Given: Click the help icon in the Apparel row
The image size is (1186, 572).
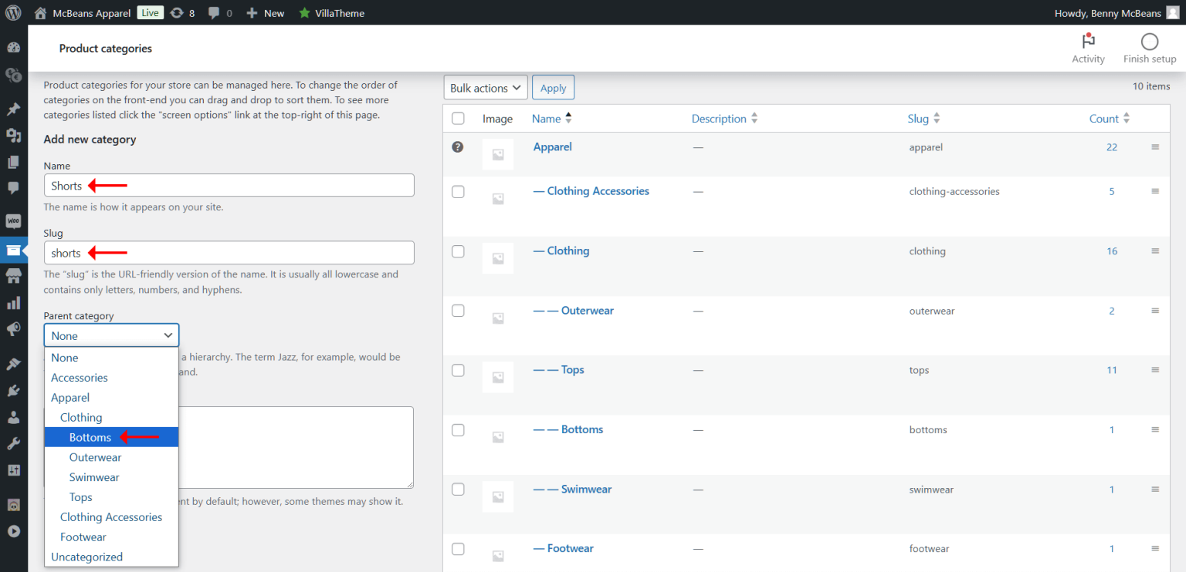Looking at the screenshot, I should tap(458, 146).
